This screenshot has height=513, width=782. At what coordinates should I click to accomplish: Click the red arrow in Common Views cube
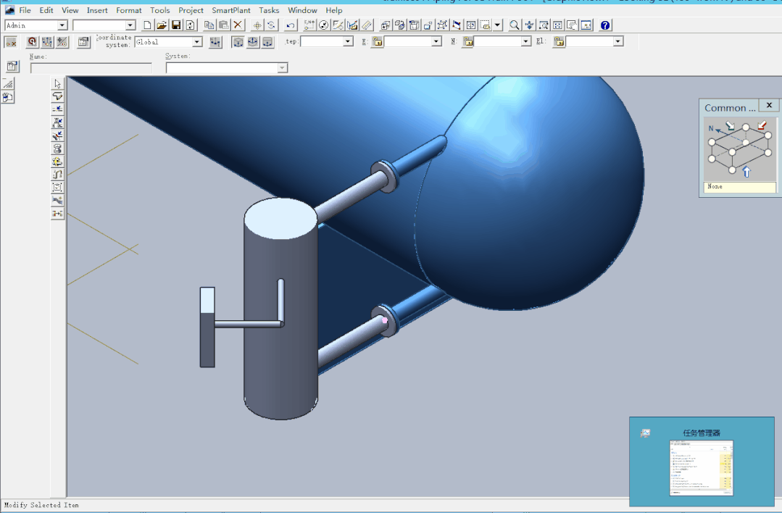tap(762, 125)
